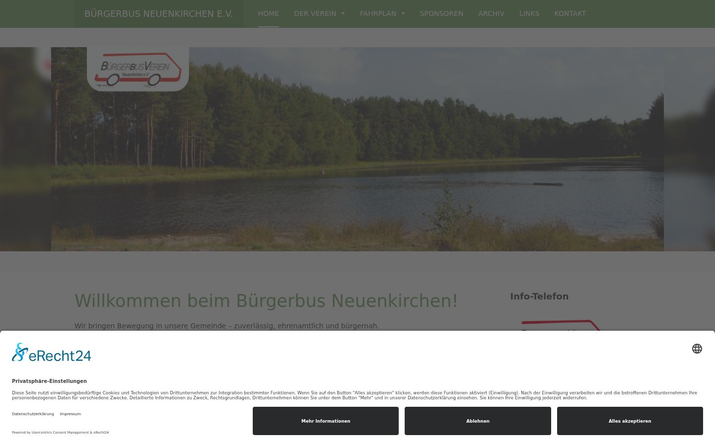Open the Datenschutzerklärung link
Screen dimensions: 715x447
33,414
